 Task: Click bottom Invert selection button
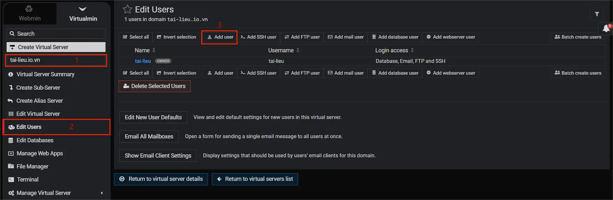point(176,73)
